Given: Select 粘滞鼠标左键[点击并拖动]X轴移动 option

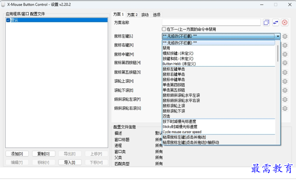Looking at the screenshot, I should click(219, 142).
